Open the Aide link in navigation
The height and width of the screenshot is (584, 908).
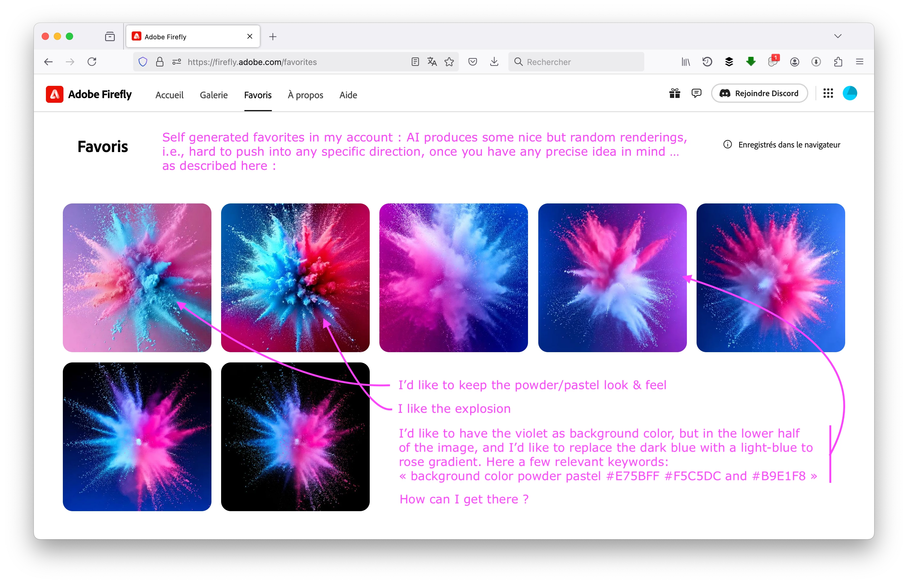348,95
